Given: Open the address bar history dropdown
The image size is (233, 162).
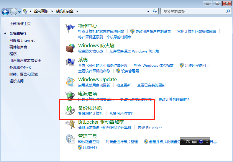Looking at the screenshot, I should pos(148,11).
